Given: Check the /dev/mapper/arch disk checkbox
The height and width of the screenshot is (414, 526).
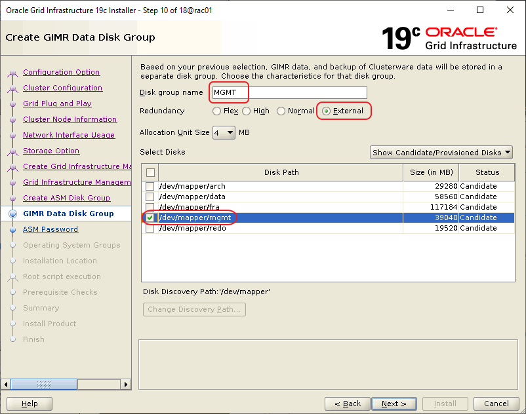Looking at the screenshot, I should click(150, 186).
